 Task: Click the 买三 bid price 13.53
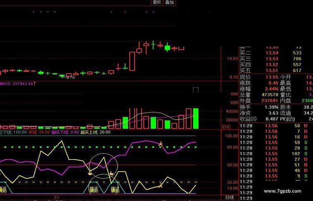coord(272,59)
